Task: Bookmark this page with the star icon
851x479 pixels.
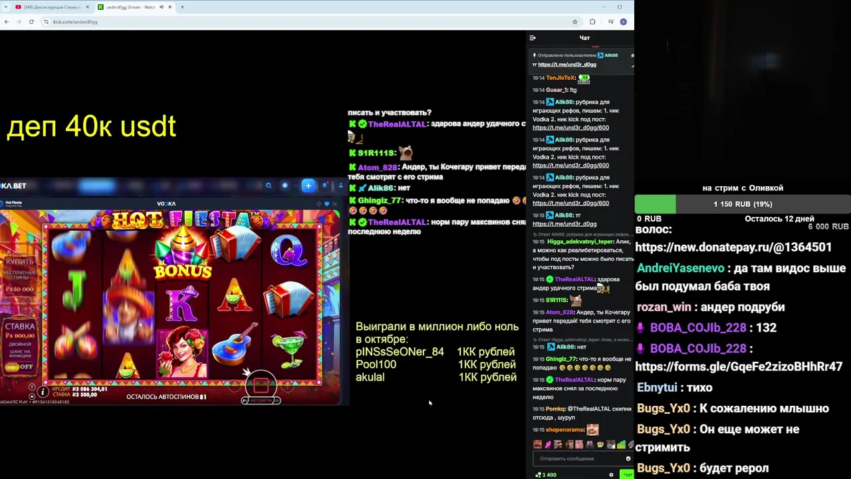Action: (x=575, y=22)
